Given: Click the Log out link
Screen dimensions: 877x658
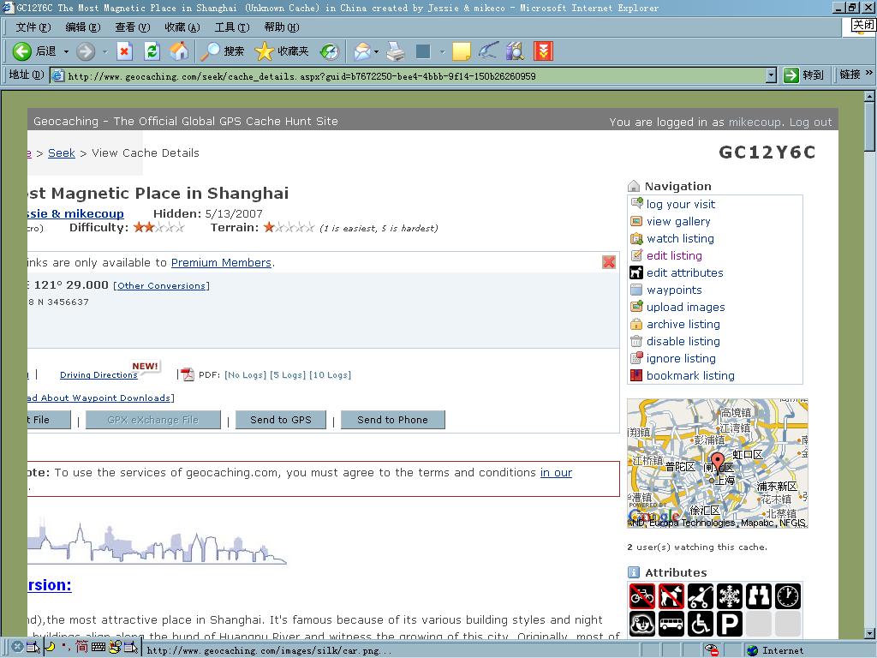Looking at the screenshot, I should [810, 122].
